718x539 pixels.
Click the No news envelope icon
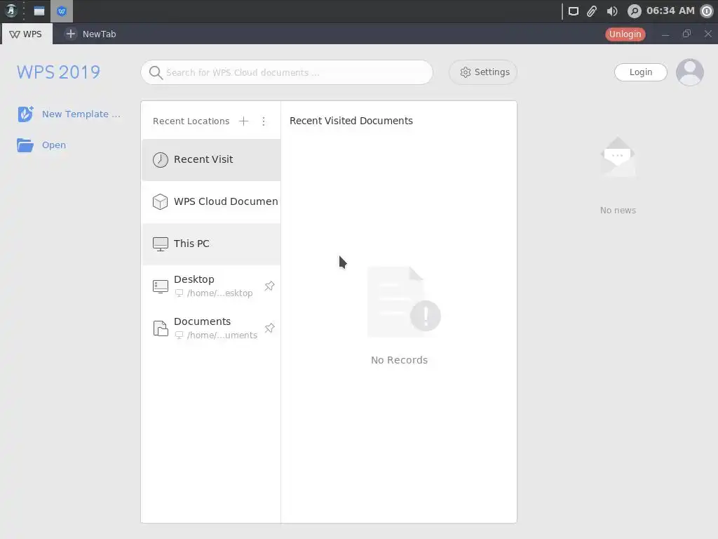tap(618, 157)
